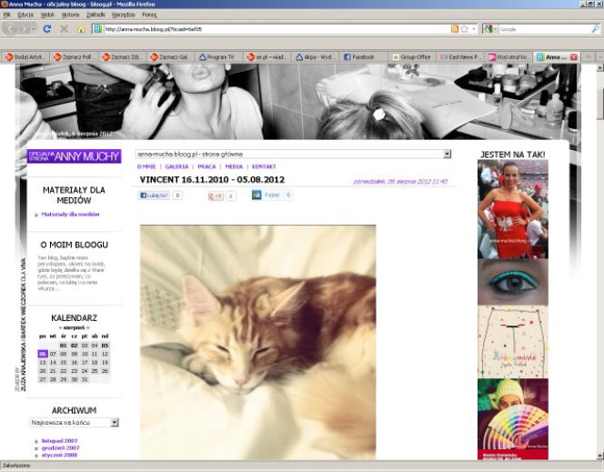The width and height of the screenshot is (604, 472).
Task: Switch to the Zaznacz Poll tab
Action: 75,57
